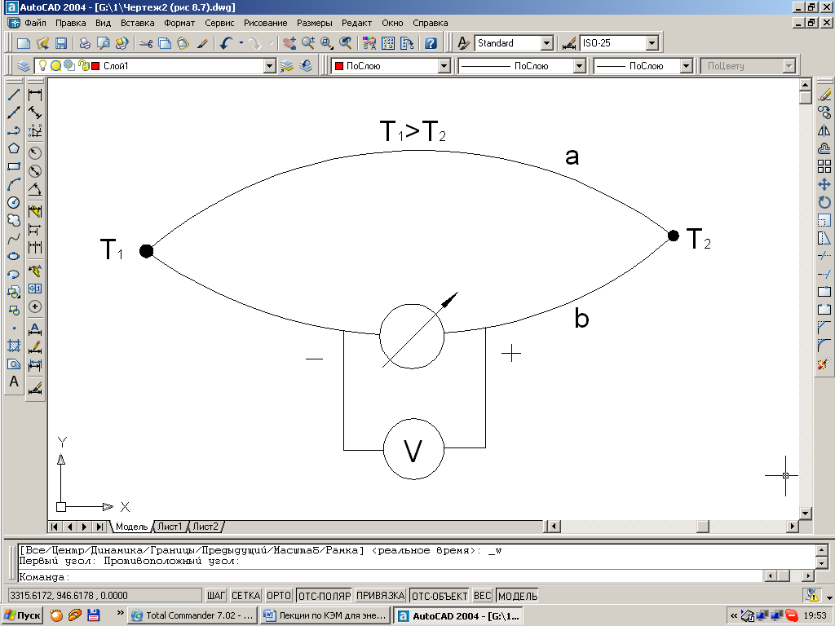Switch to Total Commander taskbar button
Screen dimensions: 835x626
192,615
